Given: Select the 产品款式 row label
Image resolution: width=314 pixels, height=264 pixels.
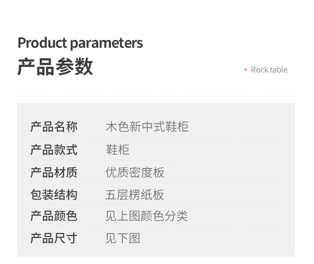Looking at the screenshot, I should (54, 150).
